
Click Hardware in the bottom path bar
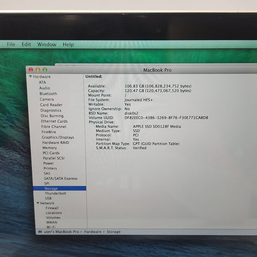[93, 232]
